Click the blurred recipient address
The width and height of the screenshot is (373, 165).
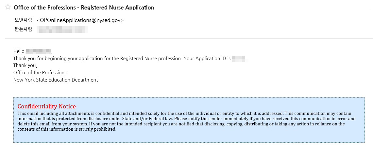pyautogui.click(x=63, y=29)
